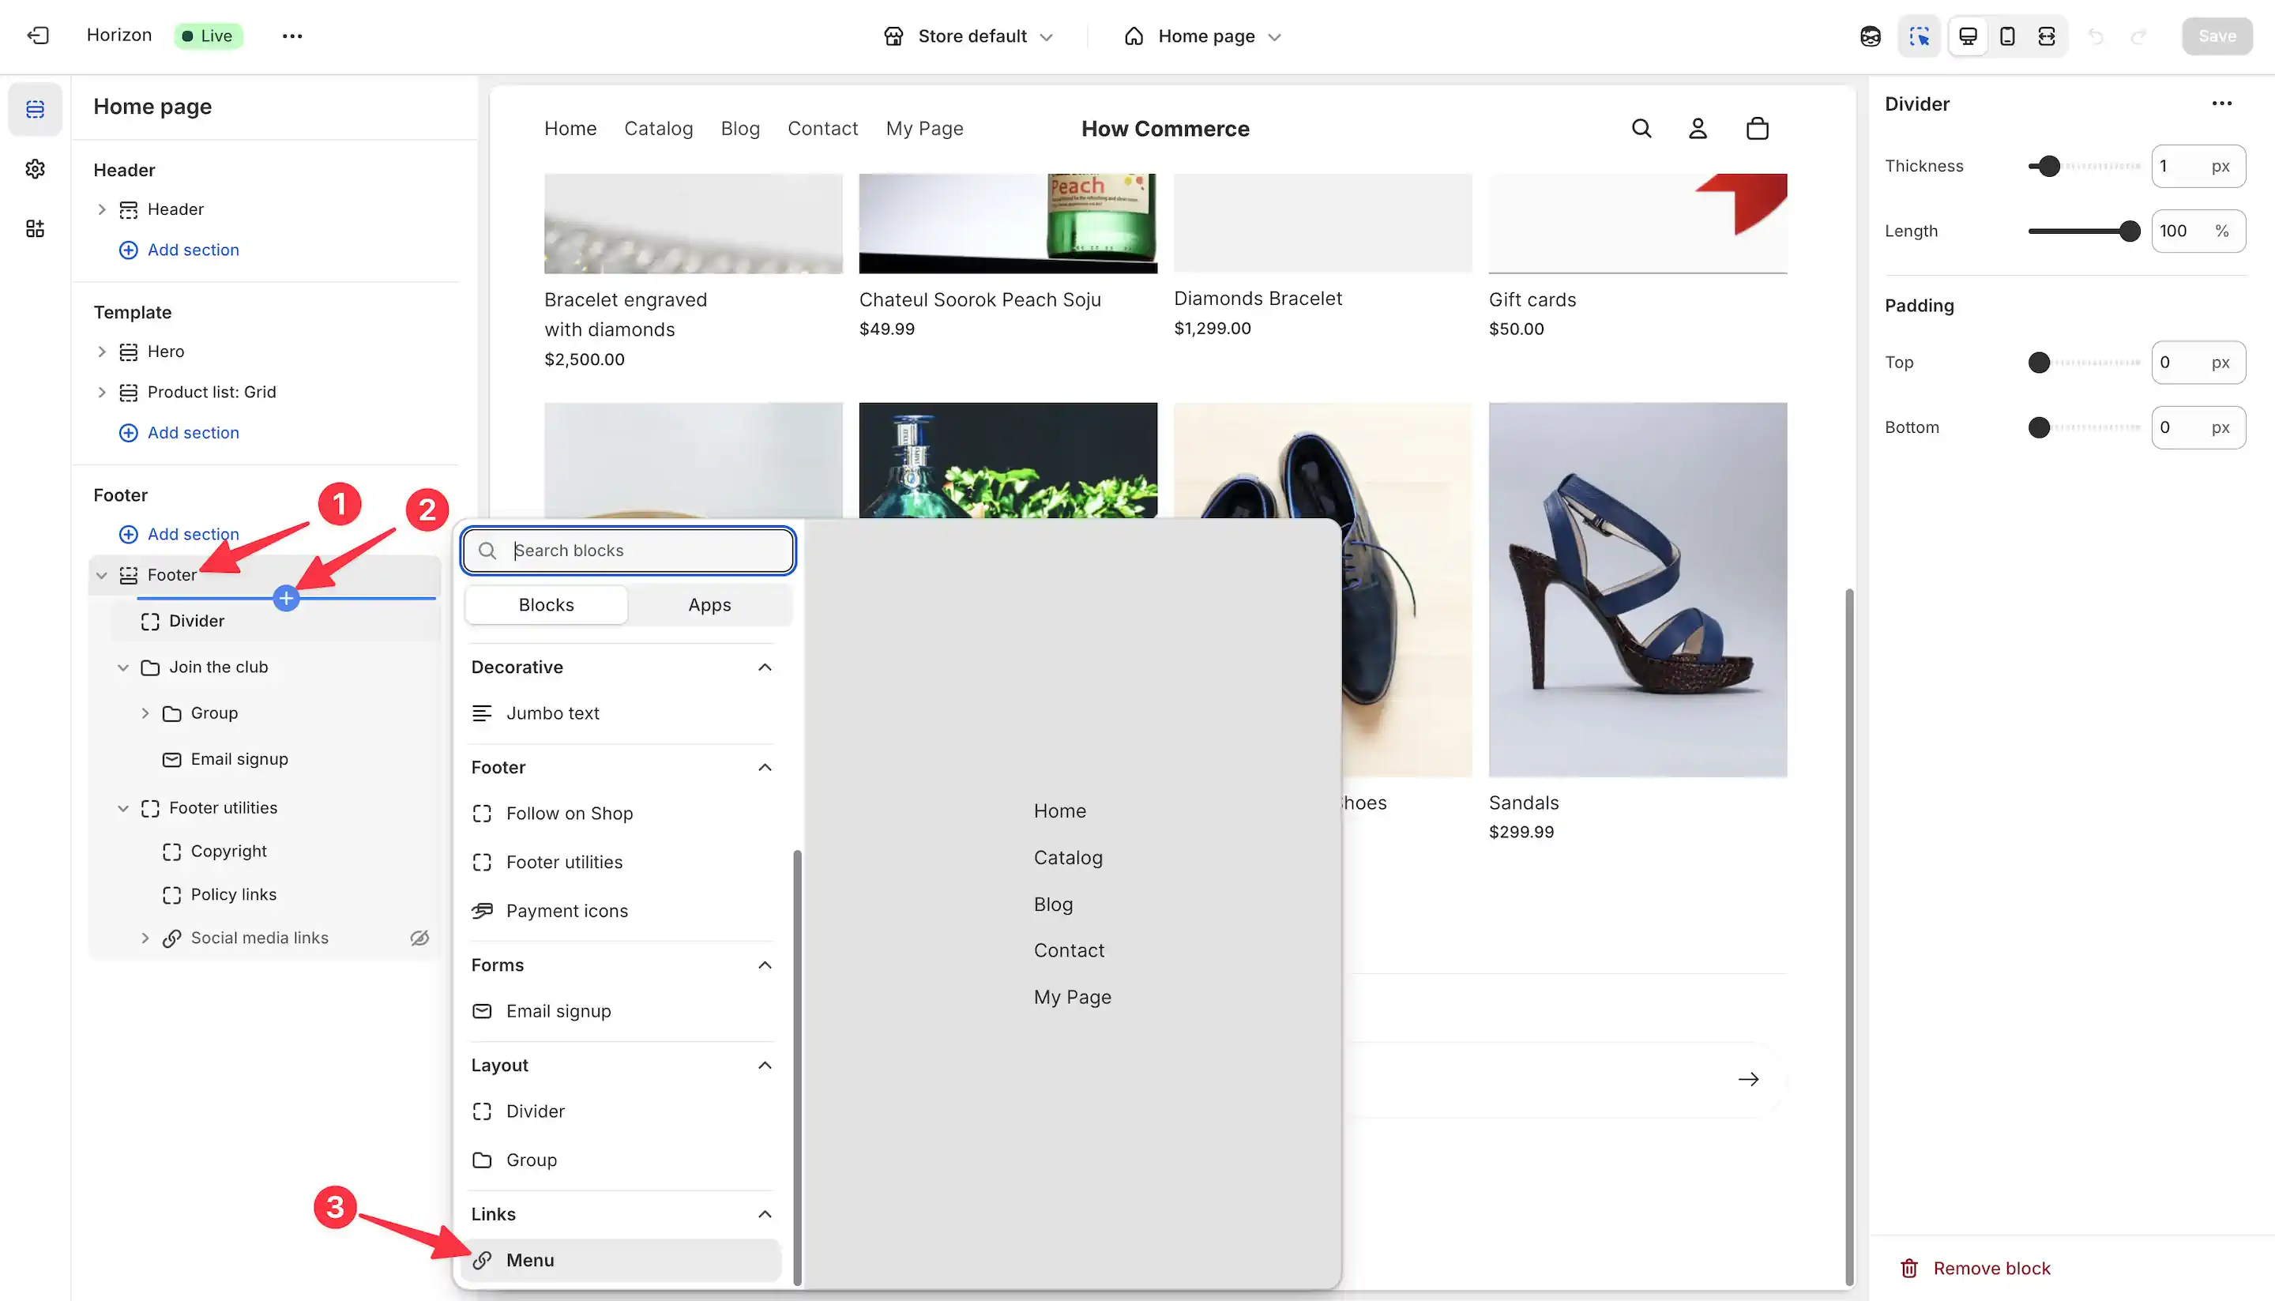Open Theme settings gear icon
This screenshot has width=2275, height=1301.
(35, 169)
